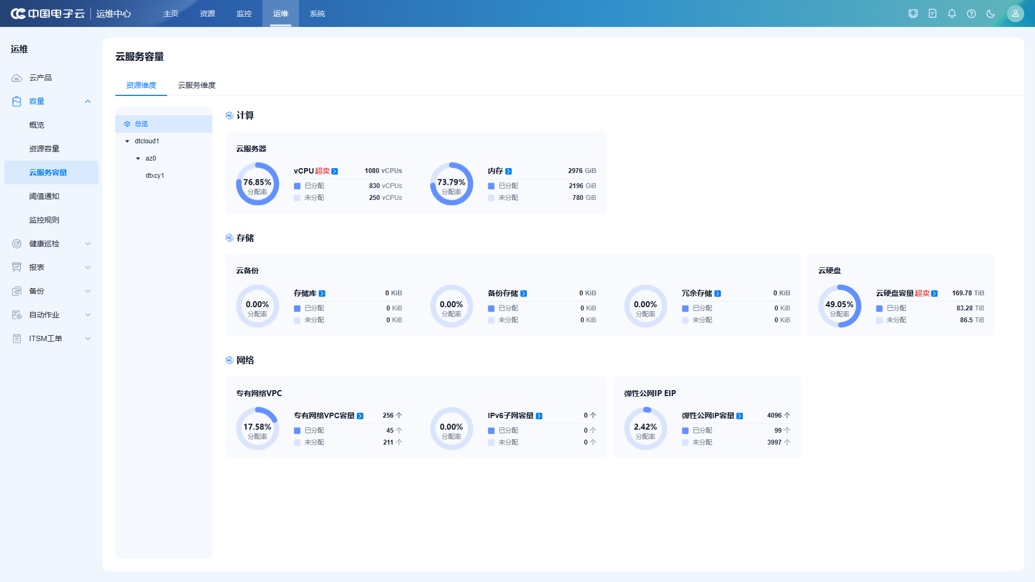This screenshot has height=582, width=1035.
Task: Click the ITSM工单 sidebar icon
Action: [x=17, y=338]
